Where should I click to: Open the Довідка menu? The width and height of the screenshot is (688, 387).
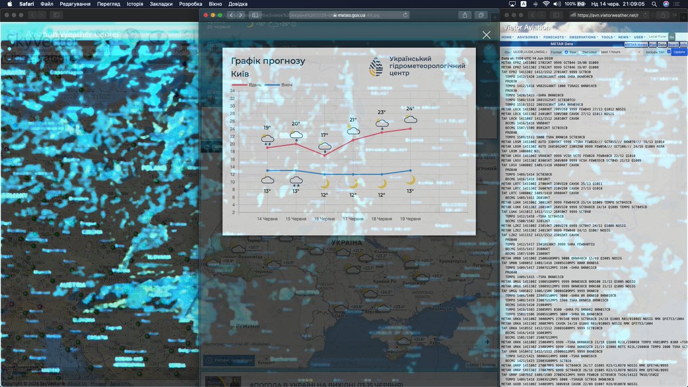[x=238, y=3]
